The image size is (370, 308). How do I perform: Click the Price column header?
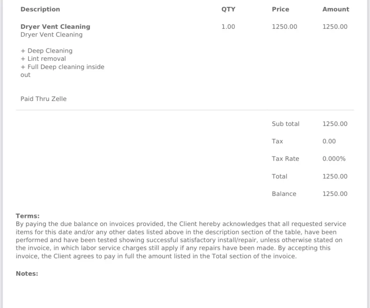280,9
